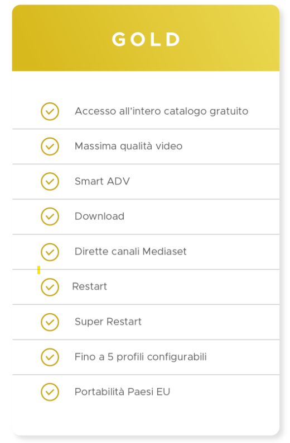The height and width of the screenshot is (443, 290).
Task: Click the Super Restart checkmark icon
Action: [50, 322]
